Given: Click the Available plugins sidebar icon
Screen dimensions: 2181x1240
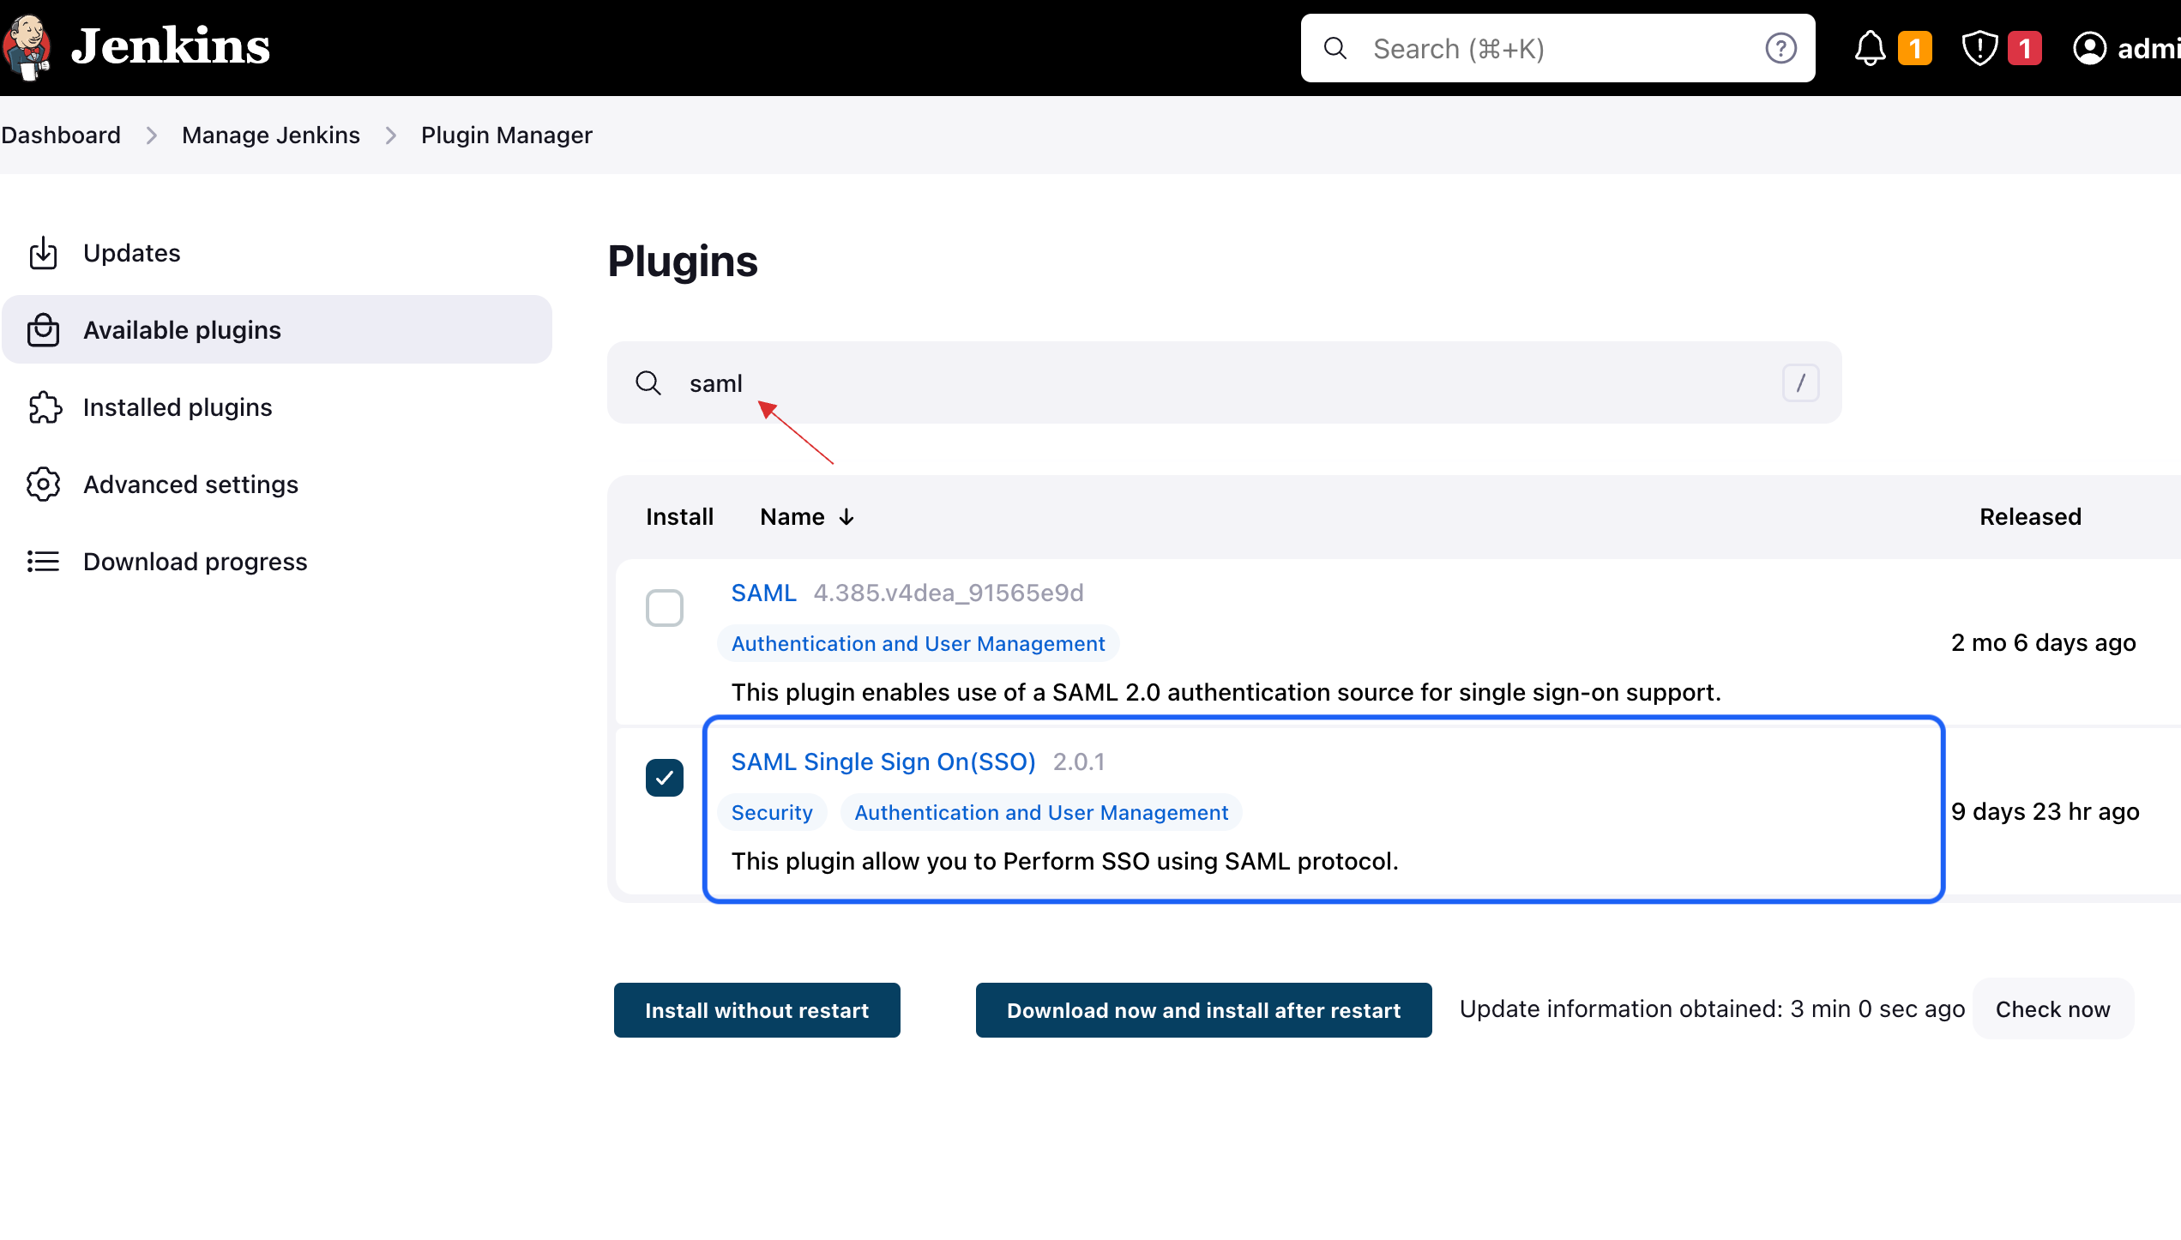Looking at the screenshot, I should [44, 329].
